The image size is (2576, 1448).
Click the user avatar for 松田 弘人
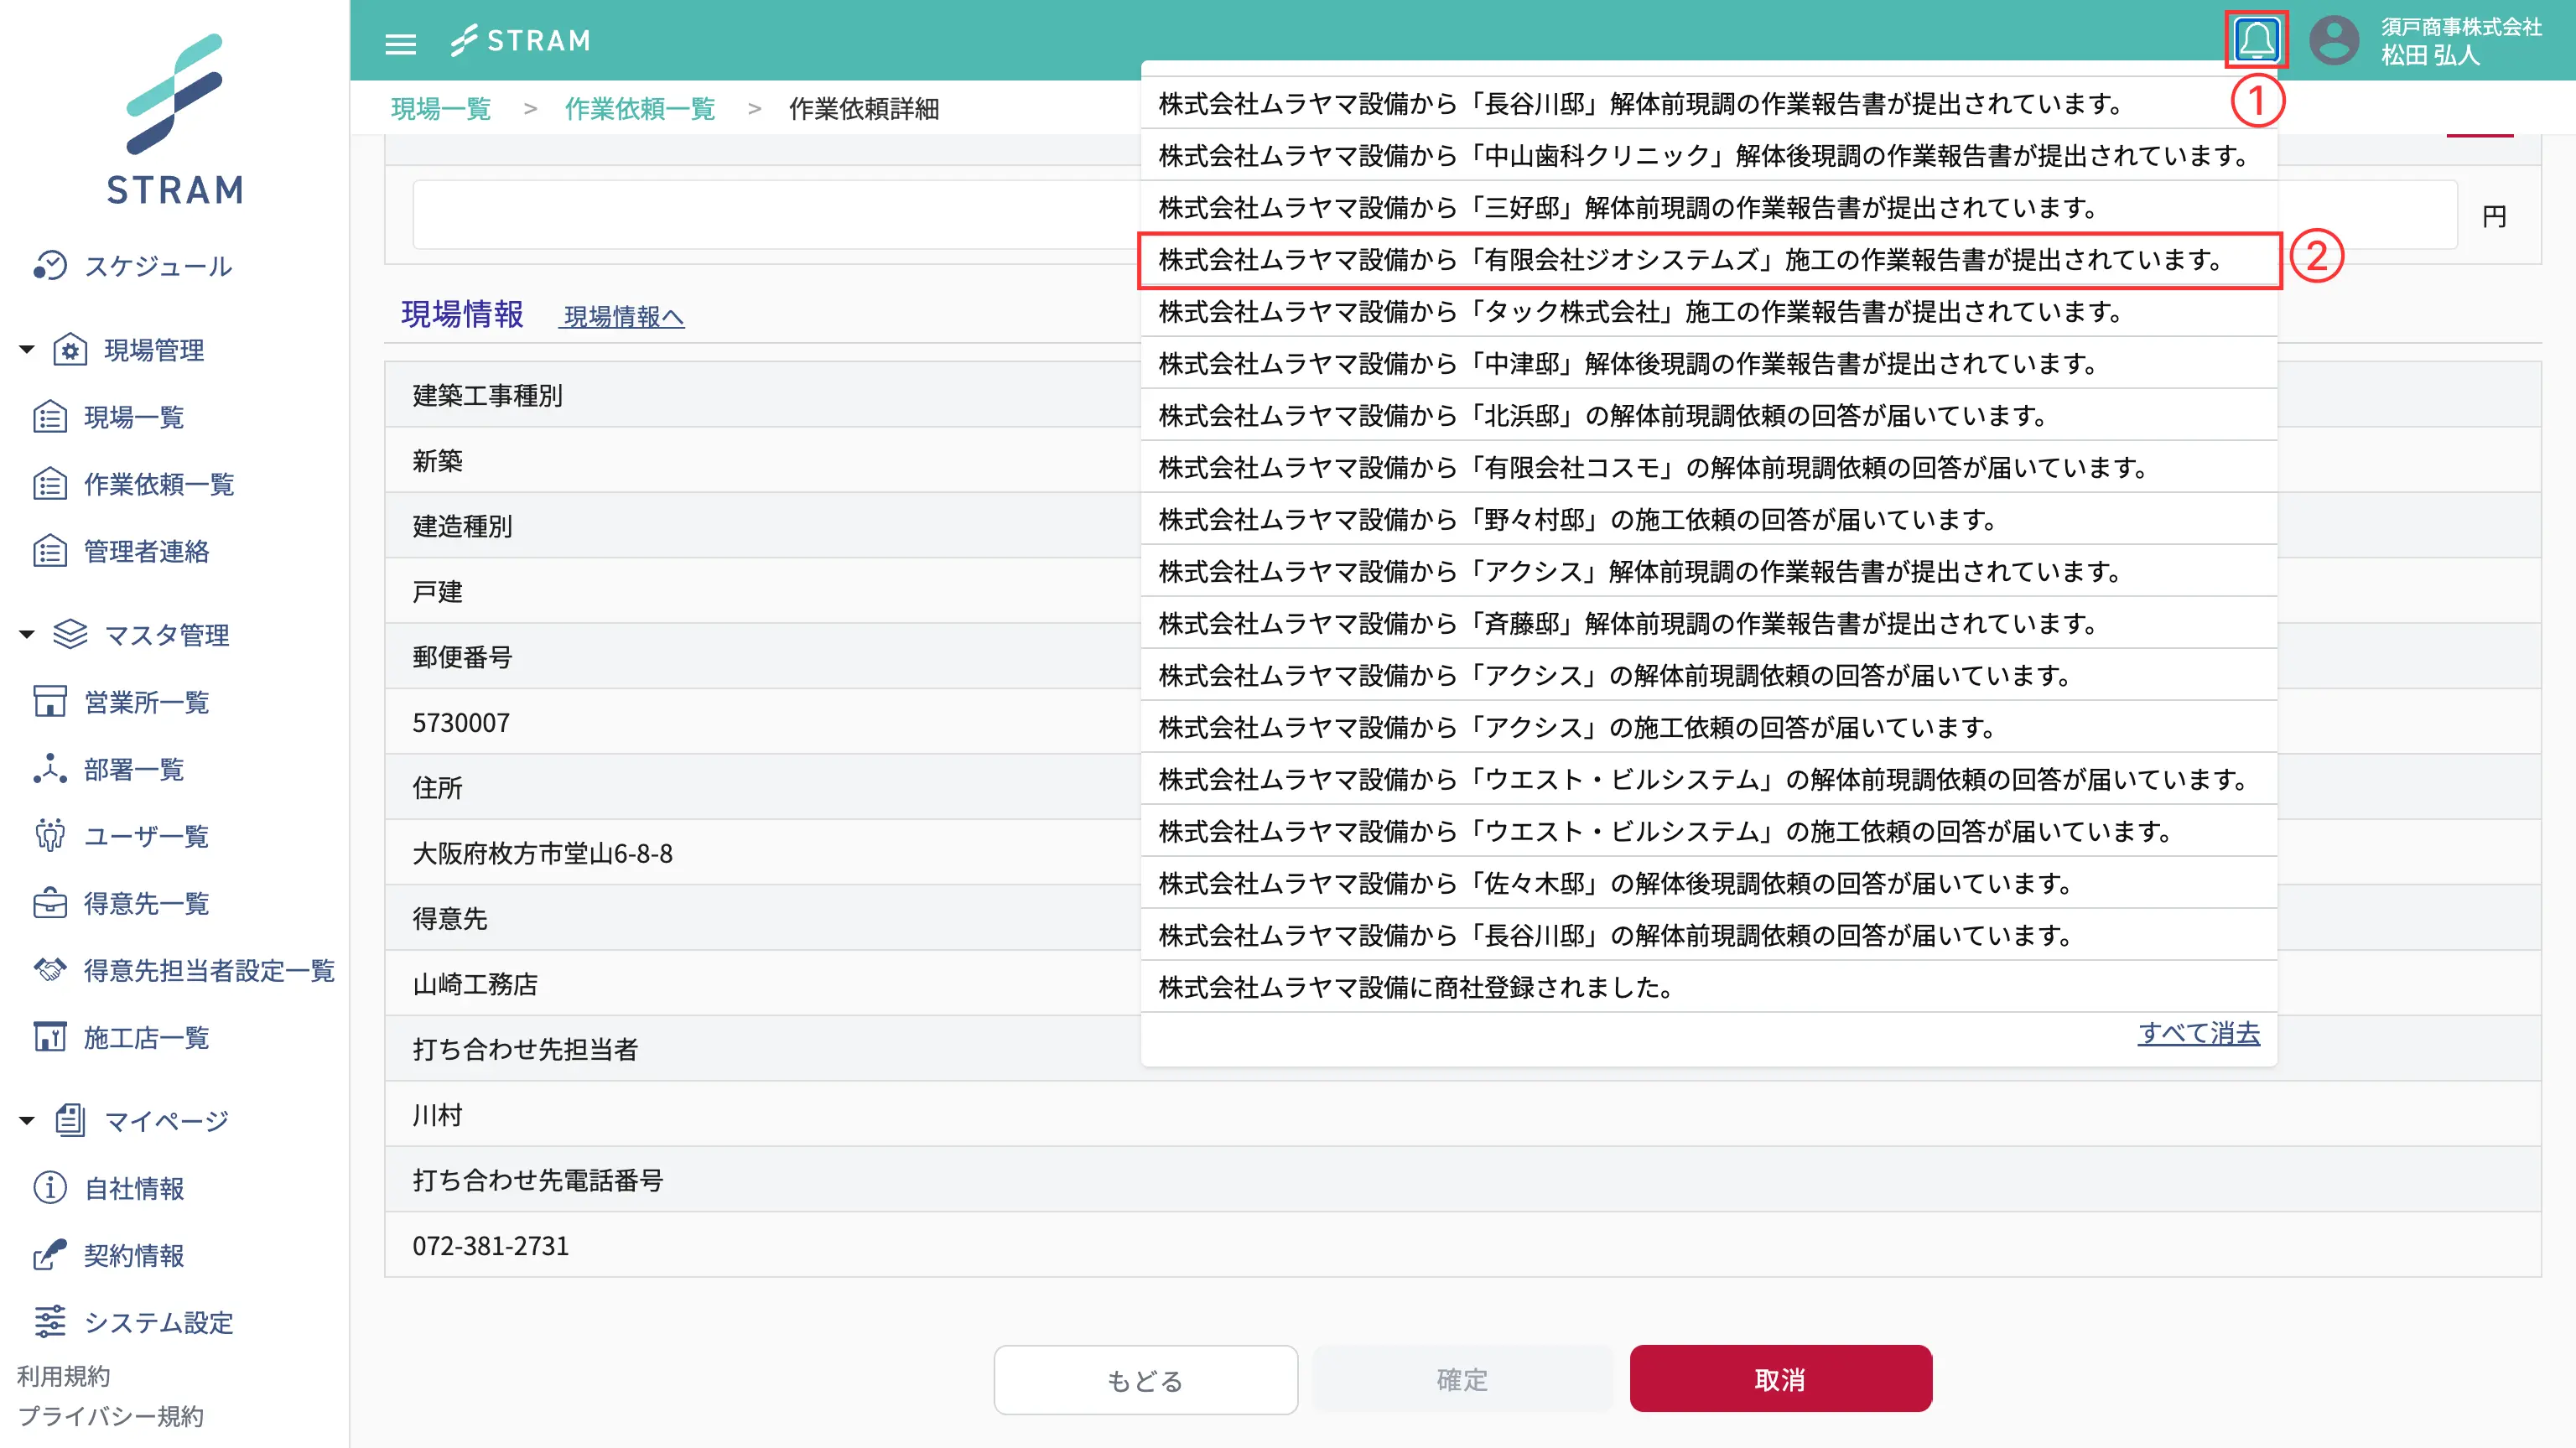point(2336,41)
